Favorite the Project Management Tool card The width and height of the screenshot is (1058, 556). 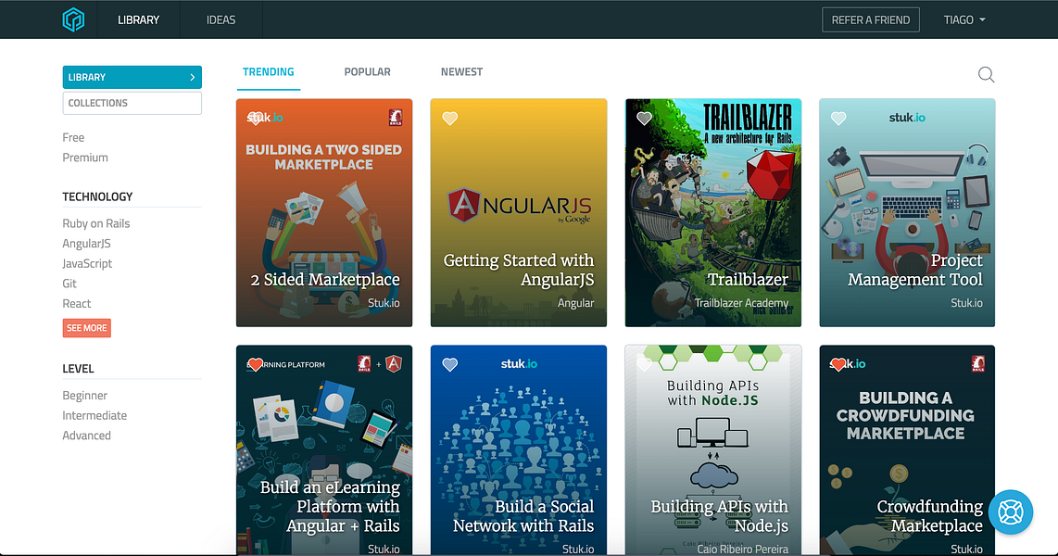tap(838, 118)
